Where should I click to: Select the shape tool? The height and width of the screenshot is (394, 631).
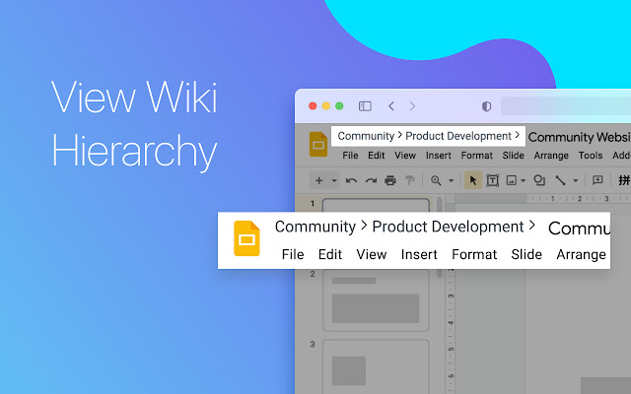pyautogui.click(x=539, y=180)
